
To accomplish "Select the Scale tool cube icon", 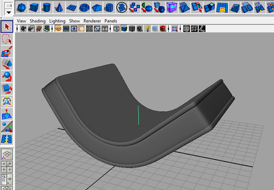I will pos(7,88).
